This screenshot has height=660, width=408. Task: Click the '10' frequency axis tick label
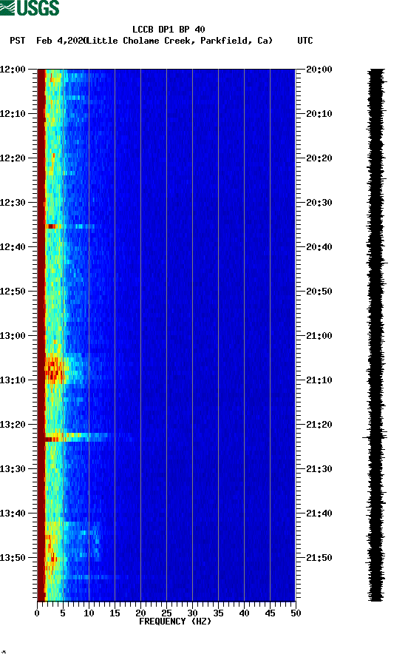89,613
